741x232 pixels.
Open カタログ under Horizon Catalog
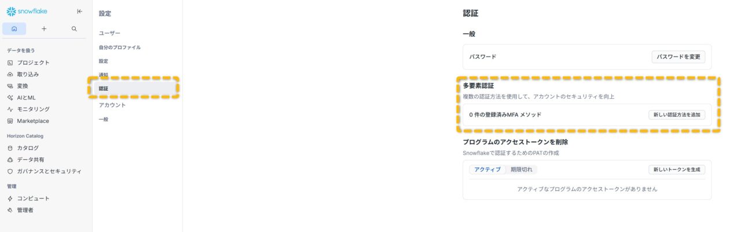click(28, 148)
